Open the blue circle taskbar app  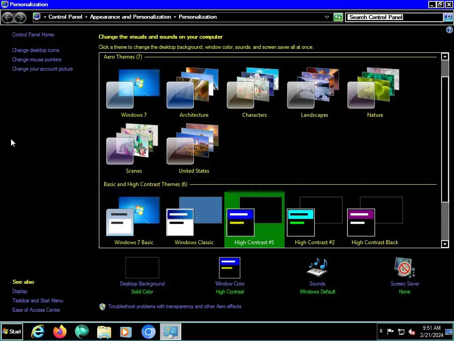click(148, 332)
